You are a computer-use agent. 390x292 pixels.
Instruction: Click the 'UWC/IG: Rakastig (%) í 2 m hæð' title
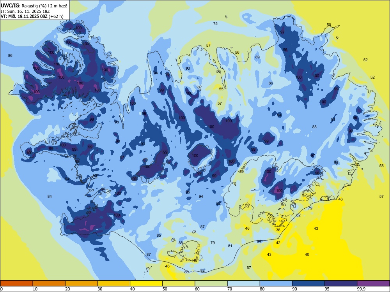[34, 5]
